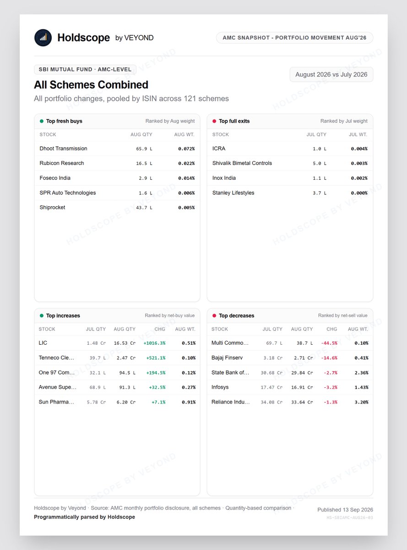Select Foseco India in fresh buys

pyautogui.click(x=117, y=178)
